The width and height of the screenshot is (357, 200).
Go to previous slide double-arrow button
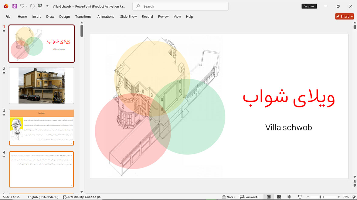point(355,181)
